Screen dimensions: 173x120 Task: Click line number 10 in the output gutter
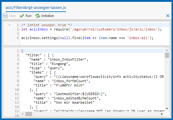[x=17, y=90]
